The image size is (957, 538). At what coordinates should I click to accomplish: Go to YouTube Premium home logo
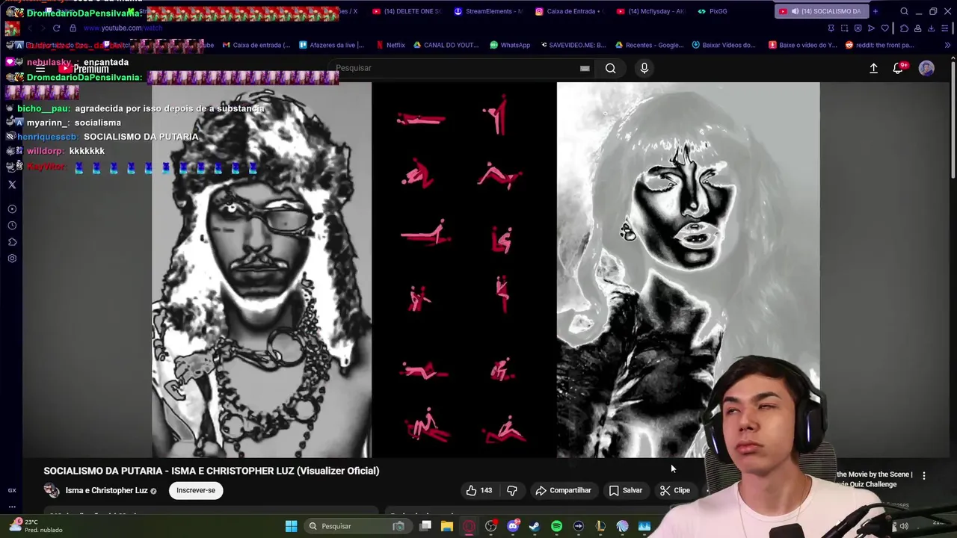[x=84, y=69]
